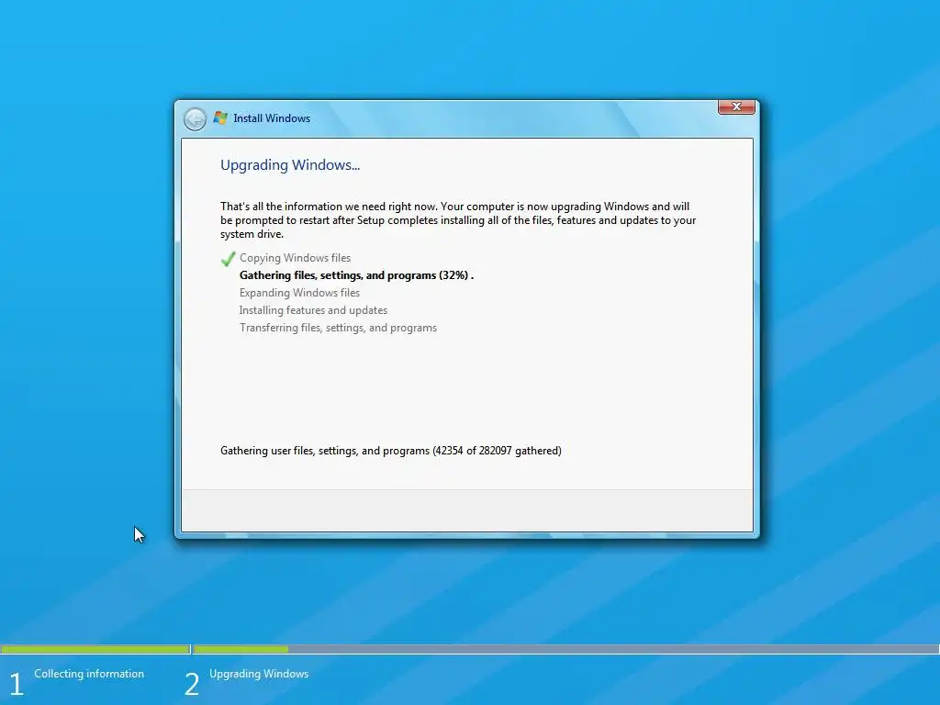The height and width of the screenshot is (705, 940).
Task: Click the stage number 1 at bottom
Action: tap(17, 684)
